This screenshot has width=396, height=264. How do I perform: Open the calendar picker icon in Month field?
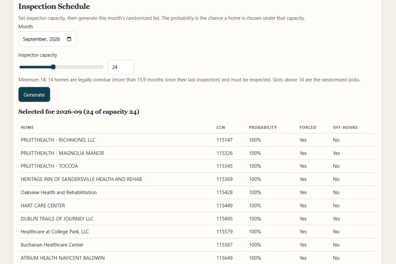69,39
